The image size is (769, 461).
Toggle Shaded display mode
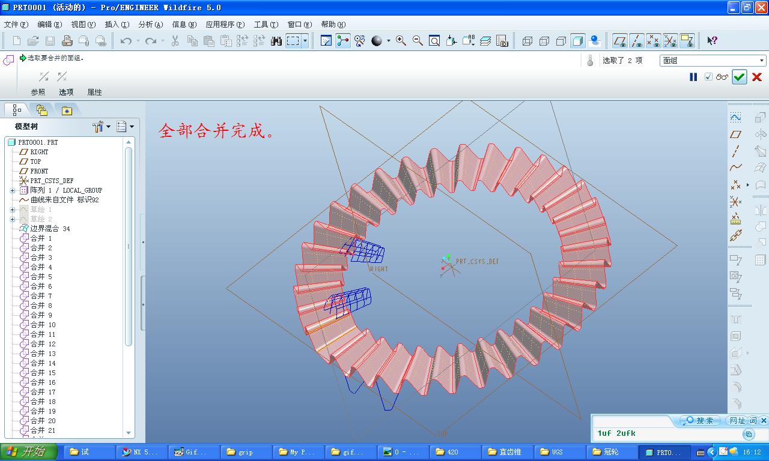(578, 41)
